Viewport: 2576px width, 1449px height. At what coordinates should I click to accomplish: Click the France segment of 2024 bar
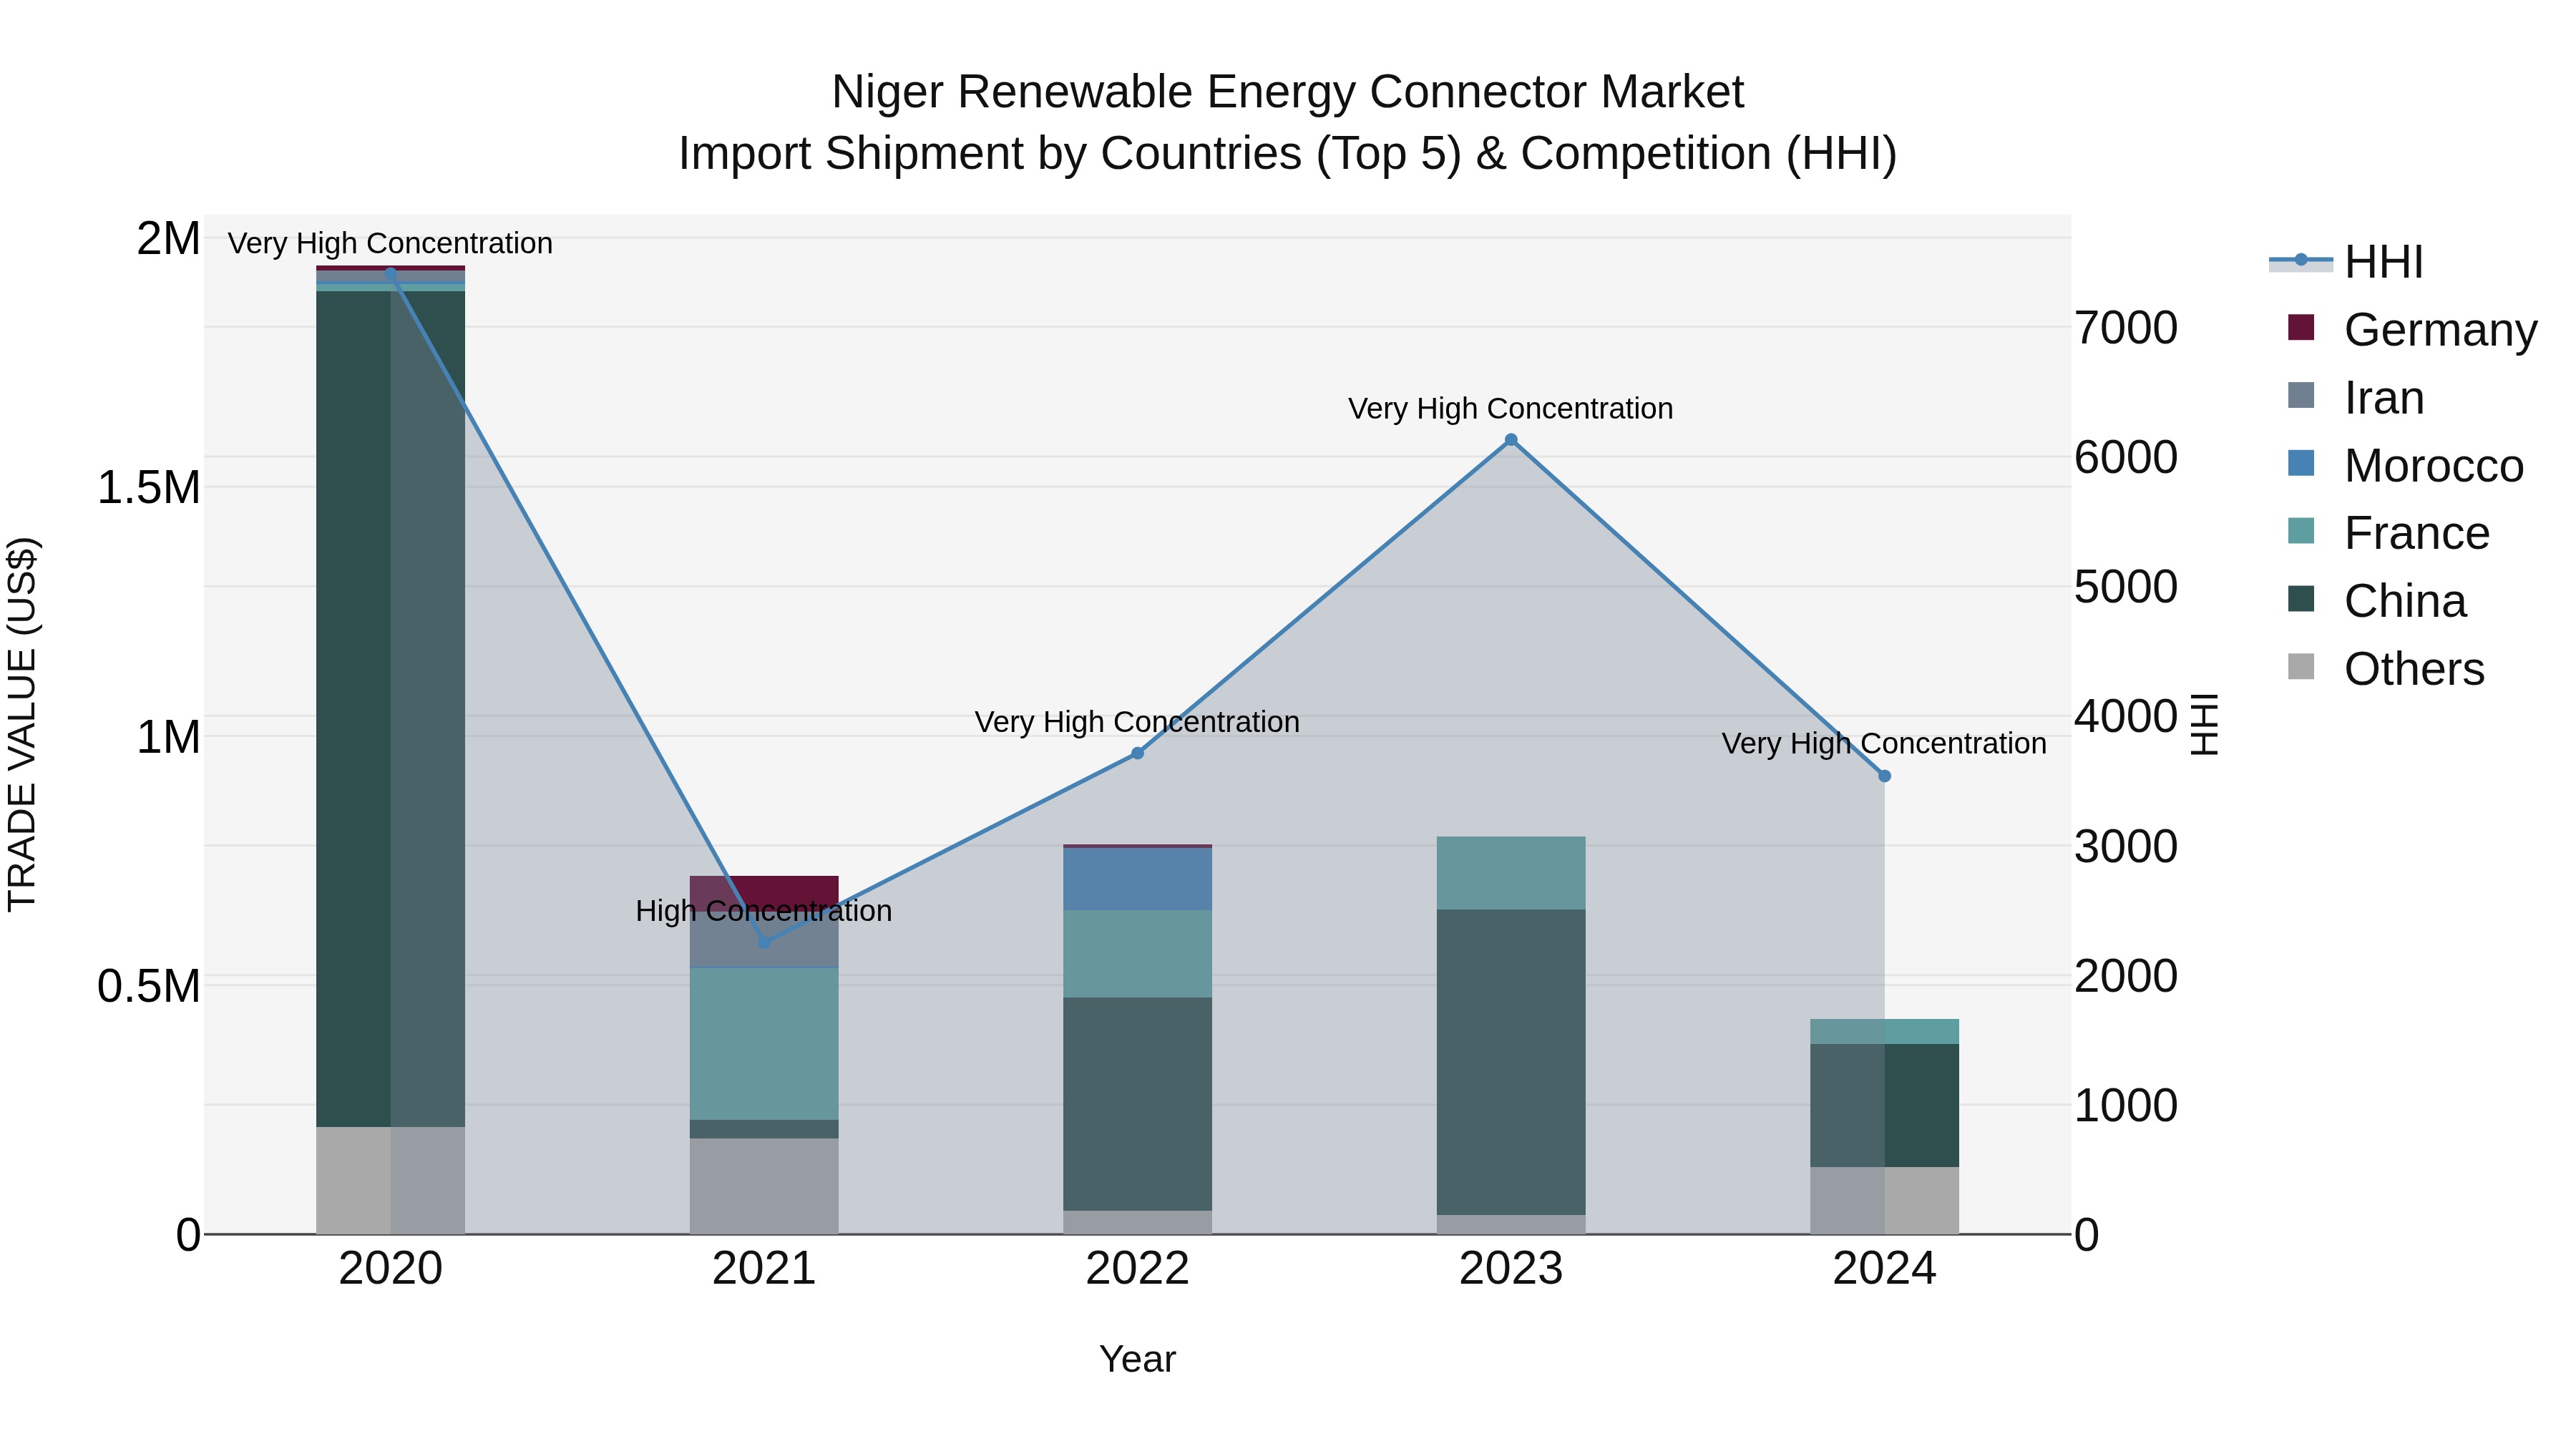pos(1885,1032)
